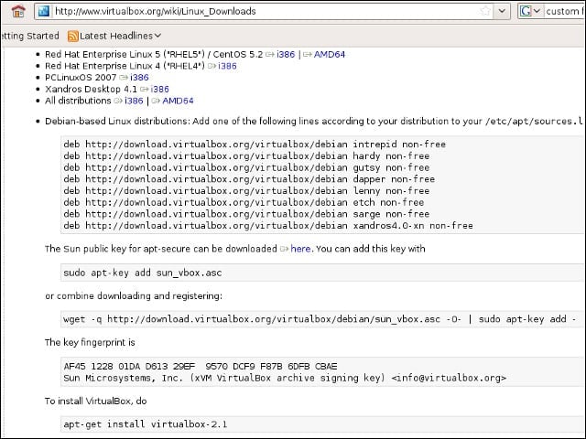Screen dimensions: 586x439
Task: Click the Debian-based Linux distributions paragraph
Action: point(314,122)
